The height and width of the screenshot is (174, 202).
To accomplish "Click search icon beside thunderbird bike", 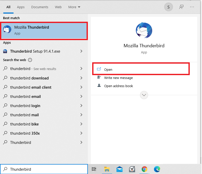I will (5, 124).
